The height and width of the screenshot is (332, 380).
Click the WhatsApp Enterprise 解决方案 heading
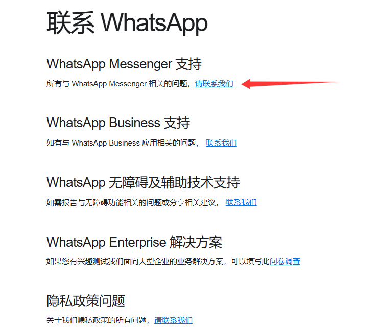pyautogui.click(x=134, y=242)
